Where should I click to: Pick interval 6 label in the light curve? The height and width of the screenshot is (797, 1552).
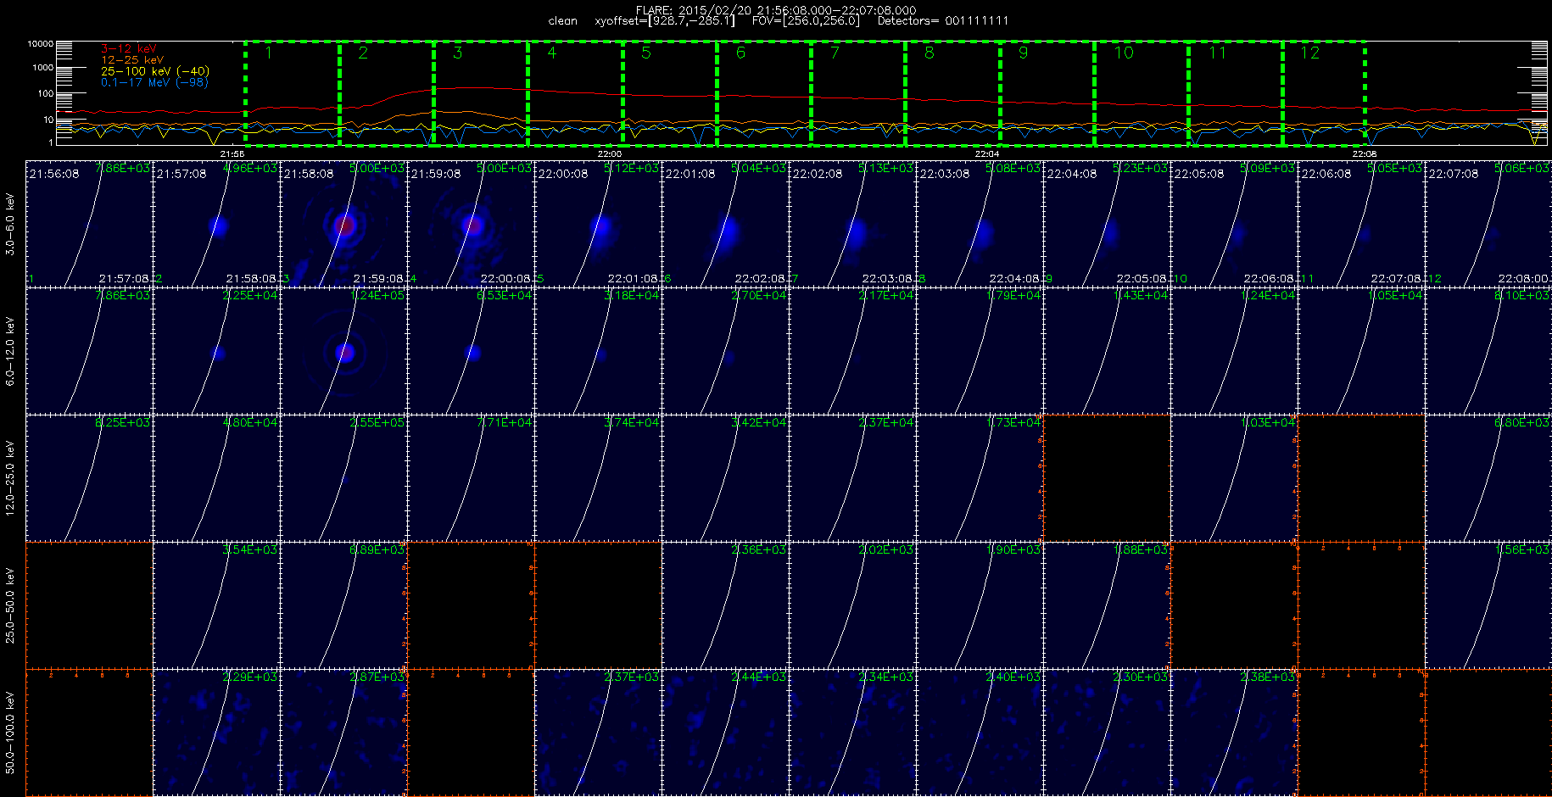click(740, 53)
